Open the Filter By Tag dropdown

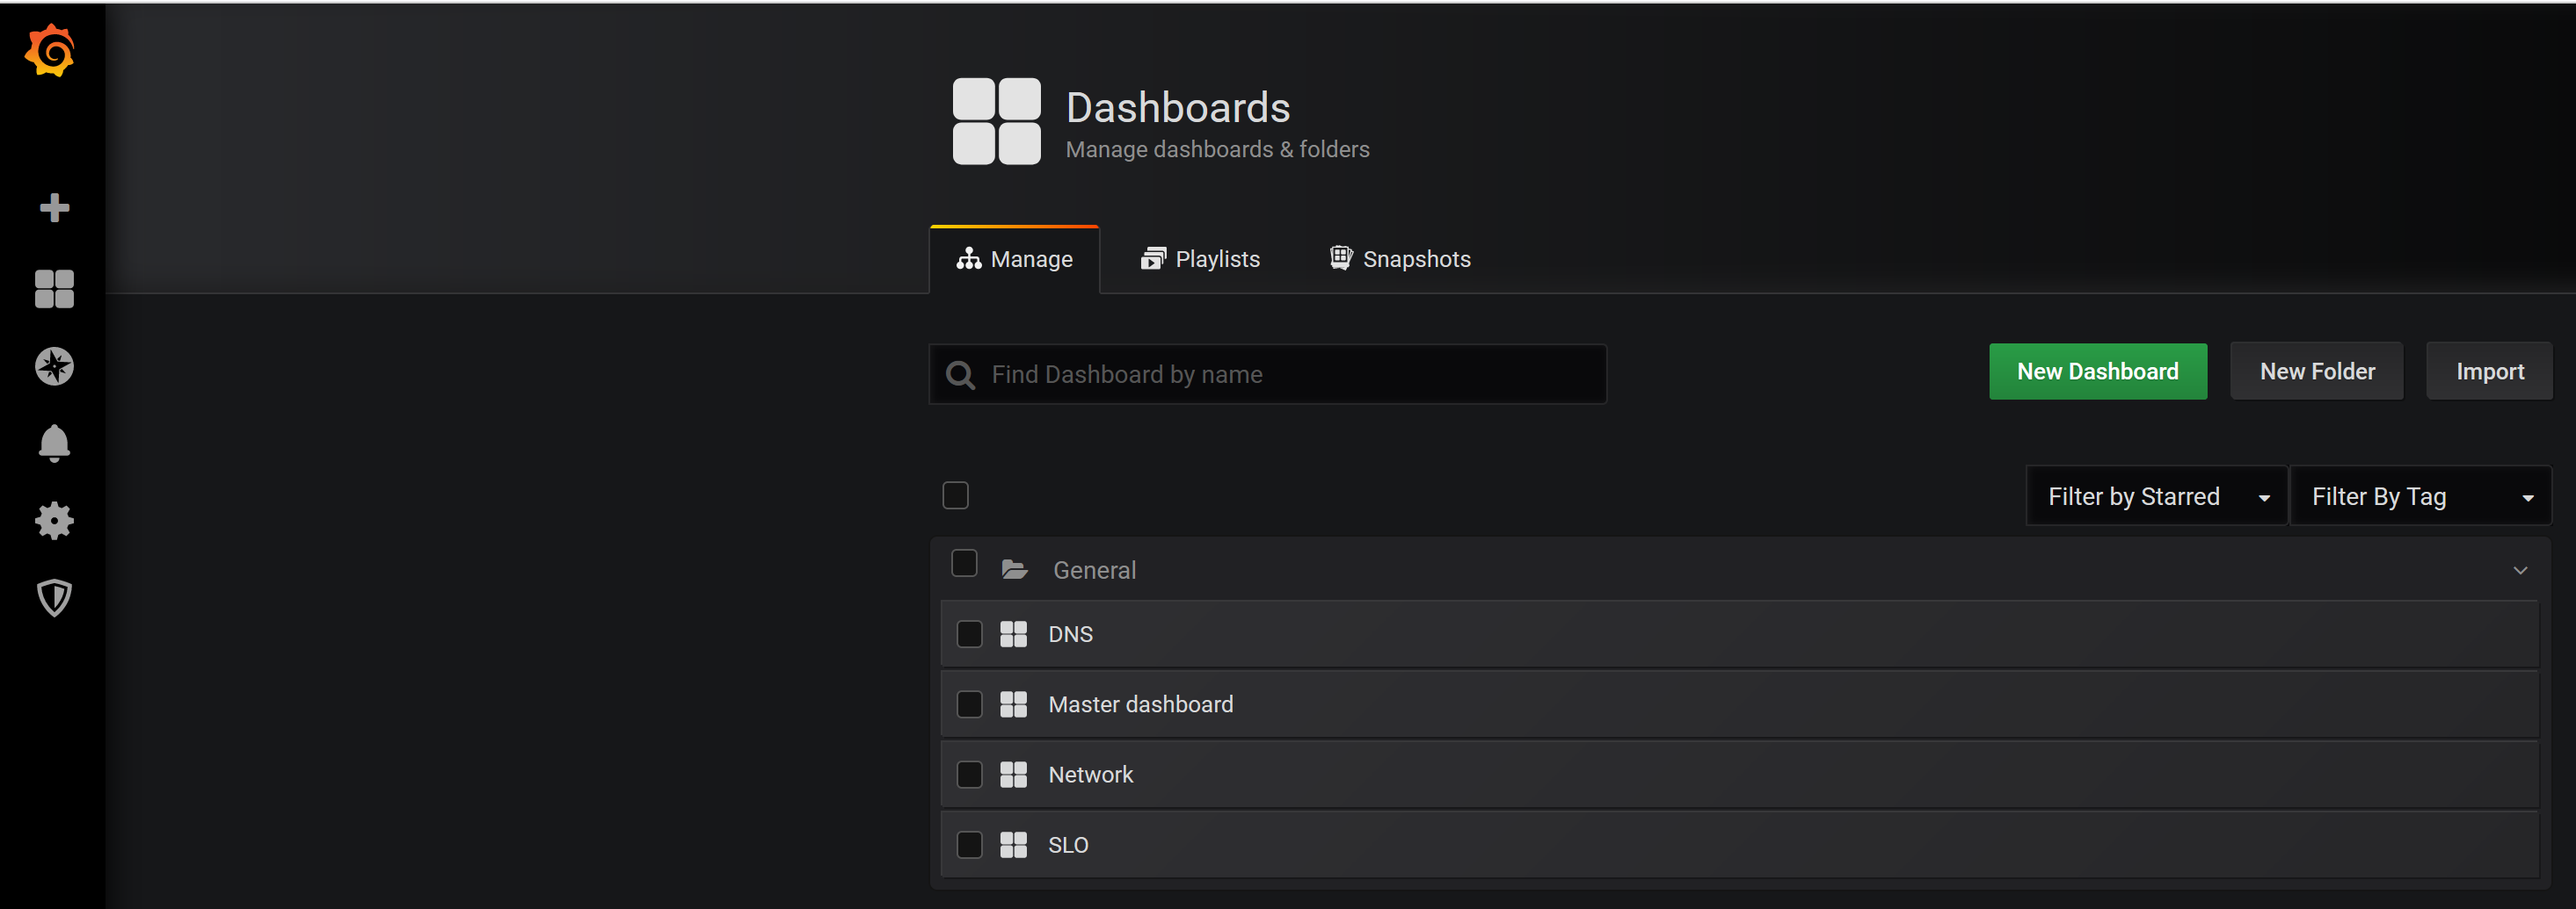2420,496
